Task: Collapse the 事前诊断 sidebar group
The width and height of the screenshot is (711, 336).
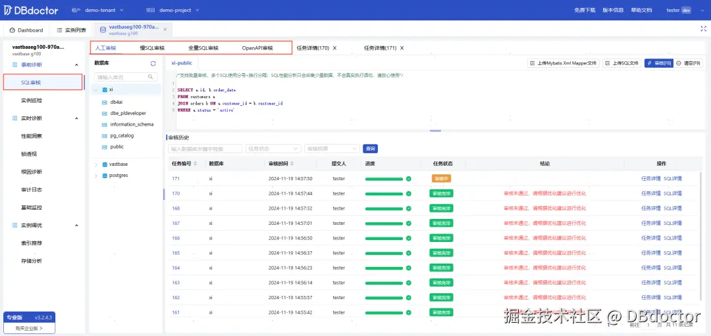Action: 76,64
